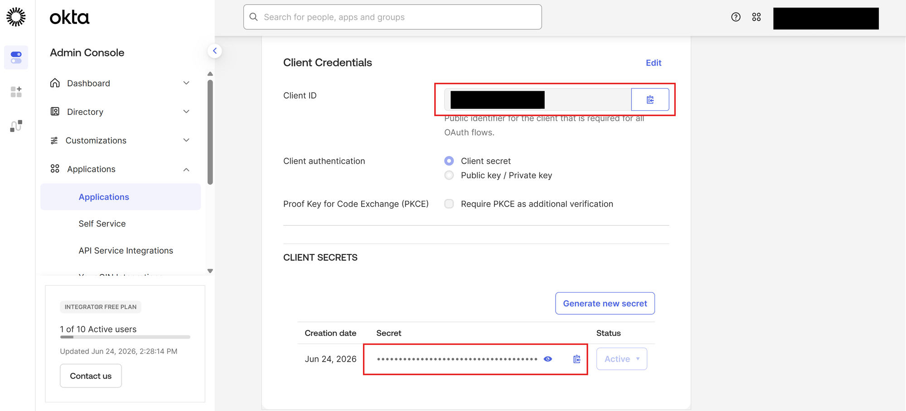Copy the Client ID to clipboard

pyautogui.click(x=650, y=99)
